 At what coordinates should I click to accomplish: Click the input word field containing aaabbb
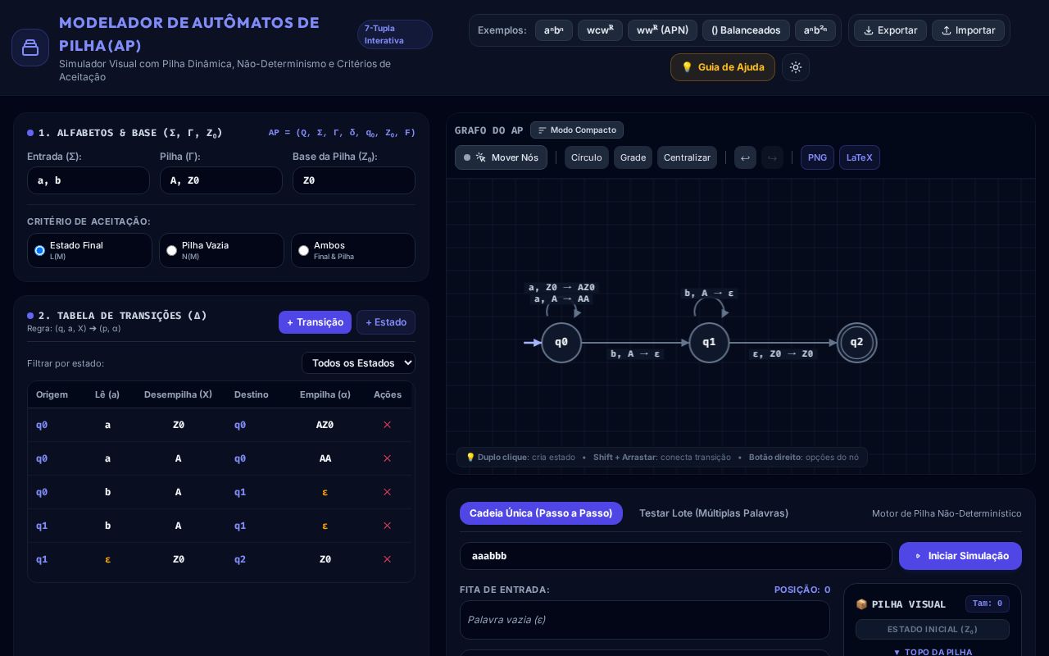coord(676,556)
